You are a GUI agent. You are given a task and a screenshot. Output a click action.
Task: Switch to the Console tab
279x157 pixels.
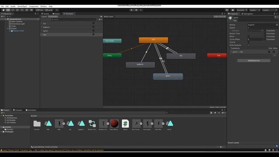pos(17,110)
